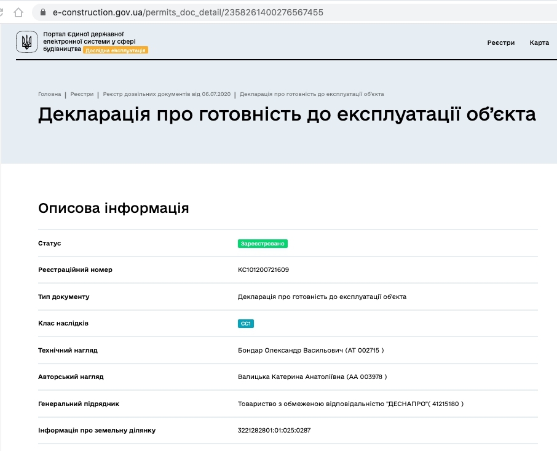Click cadastral number 3221282801:01:025:0287

[274, 430]
